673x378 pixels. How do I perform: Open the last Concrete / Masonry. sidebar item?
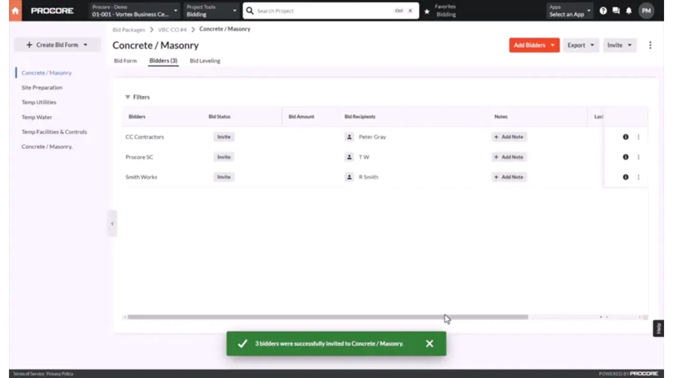point(47,147)
